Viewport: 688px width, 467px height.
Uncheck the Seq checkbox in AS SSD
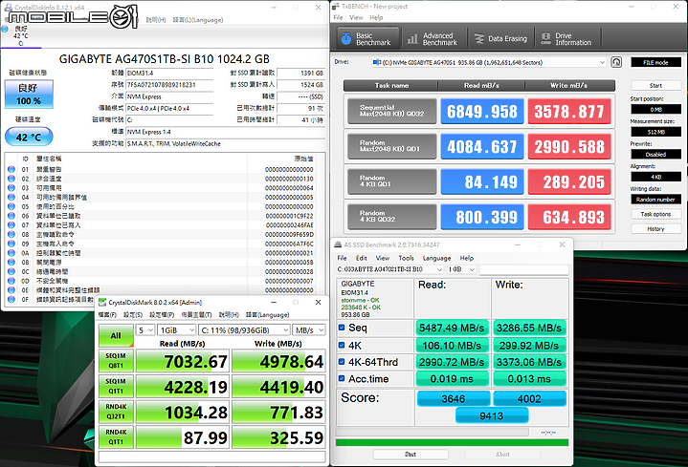pos(342,327)
